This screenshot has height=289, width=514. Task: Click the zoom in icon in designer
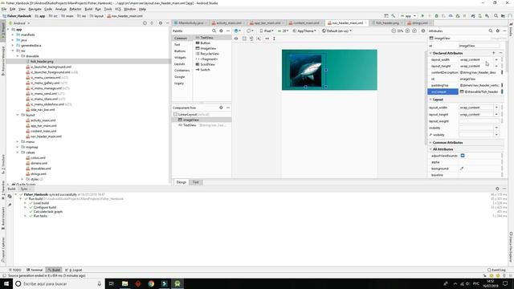[407, 31]
